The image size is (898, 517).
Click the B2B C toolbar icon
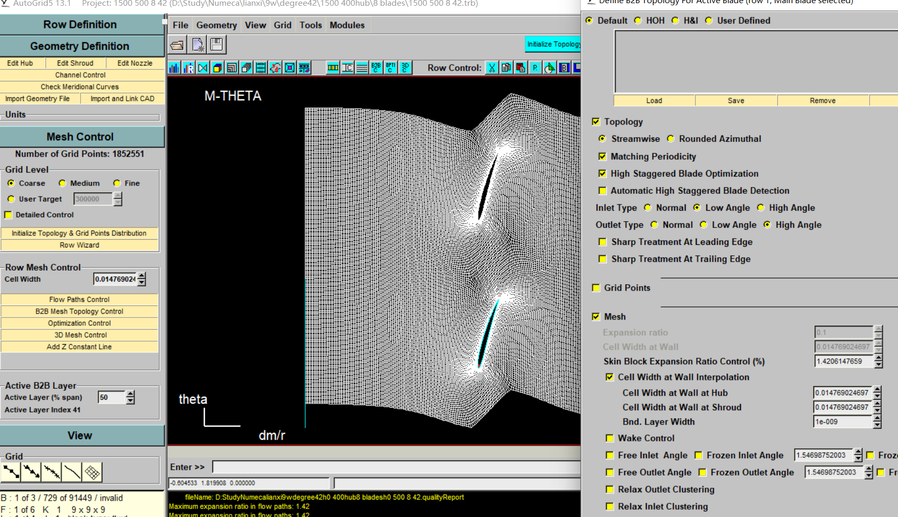point(376,68)
